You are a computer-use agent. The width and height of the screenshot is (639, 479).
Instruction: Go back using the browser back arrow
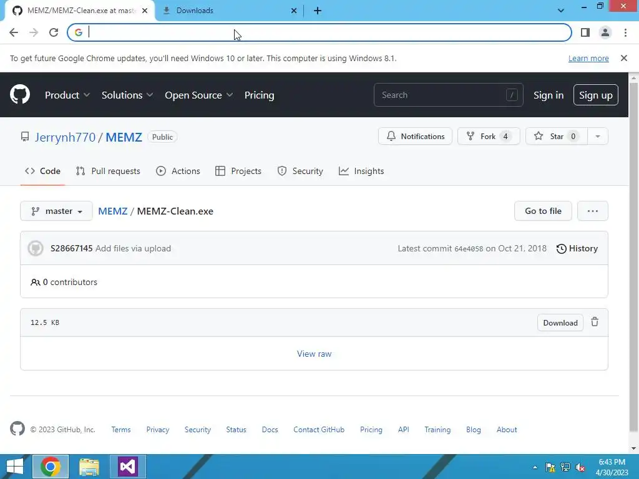(14, 32)
